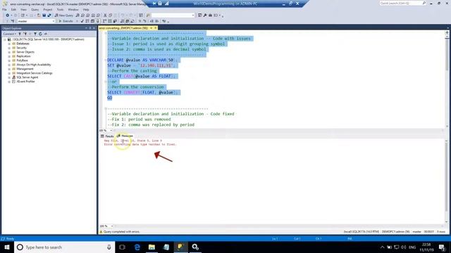Open the Help menu
The width and height of the screenshot is (451, 253).
coord(86,9)
